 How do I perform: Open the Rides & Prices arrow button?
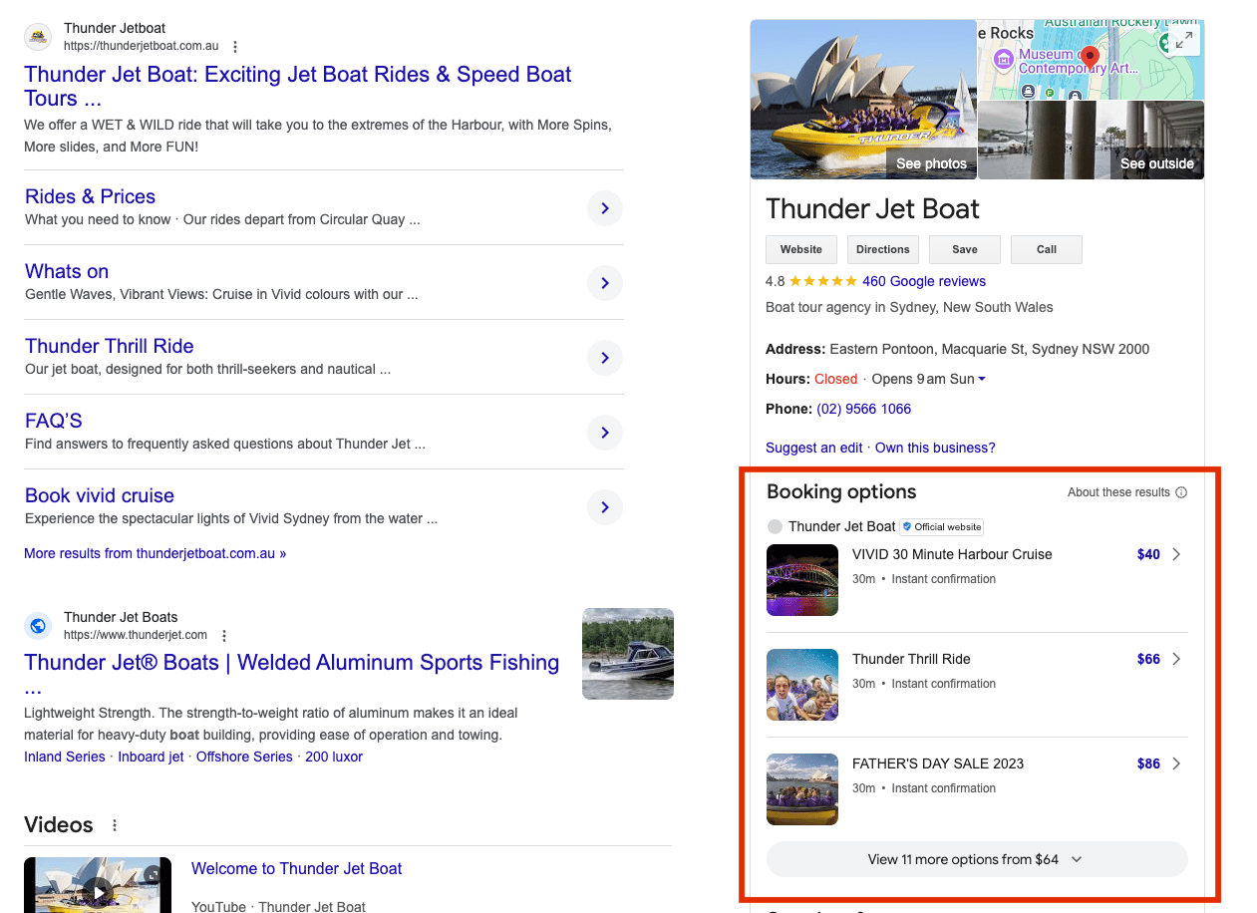tap(604, 208)
